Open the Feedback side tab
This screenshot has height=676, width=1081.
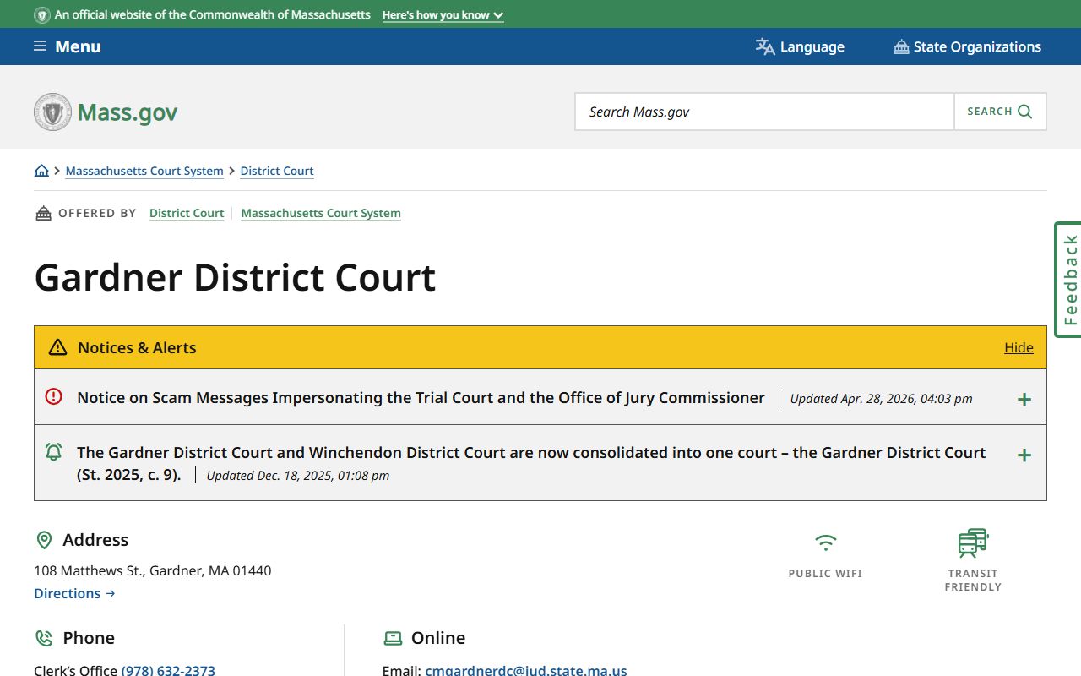tap(1068, 280)
